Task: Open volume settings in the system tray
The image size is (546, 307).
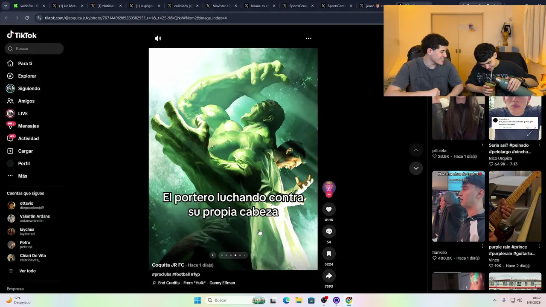Action: tap(520, 300)
